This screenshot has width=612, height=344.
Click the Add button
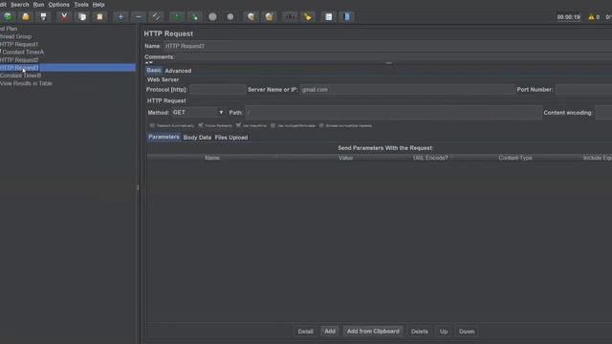click(330, 332)
